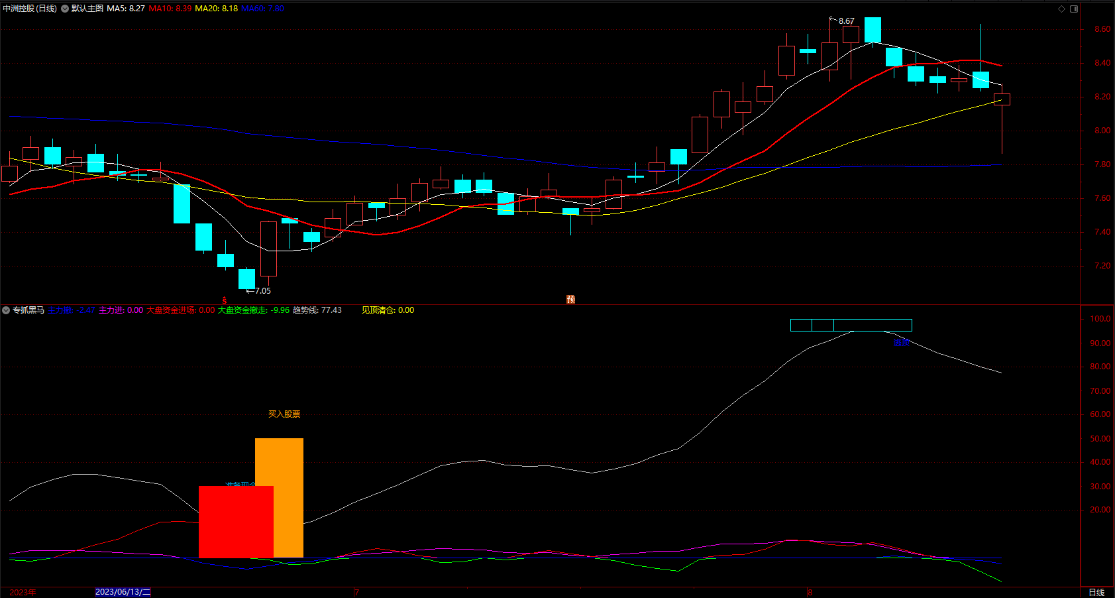1115x598 pixels.
Task: Select the MA20: 8.18 indicator label
Action: point(217,9)
